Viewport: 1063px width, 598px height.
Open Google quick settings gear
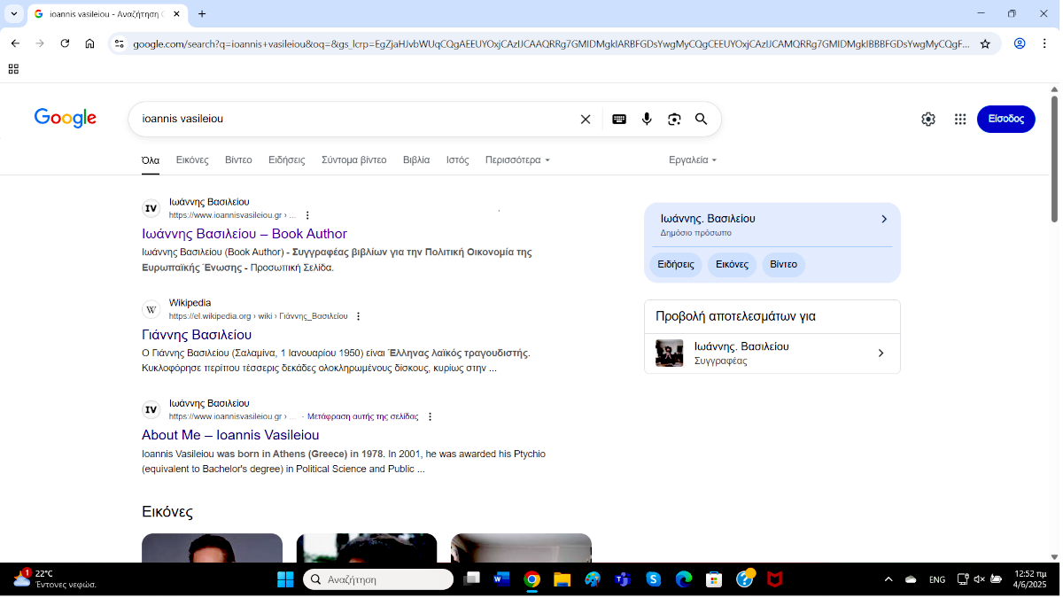[x=928, y=119]
